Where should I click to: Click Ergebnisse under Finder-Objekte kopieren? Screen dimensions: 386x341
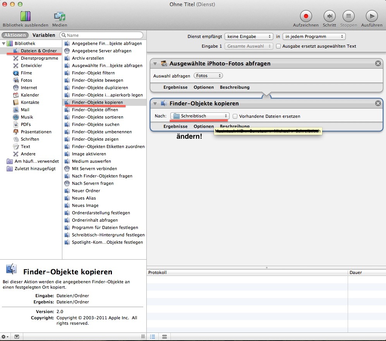tap(175, 126)
